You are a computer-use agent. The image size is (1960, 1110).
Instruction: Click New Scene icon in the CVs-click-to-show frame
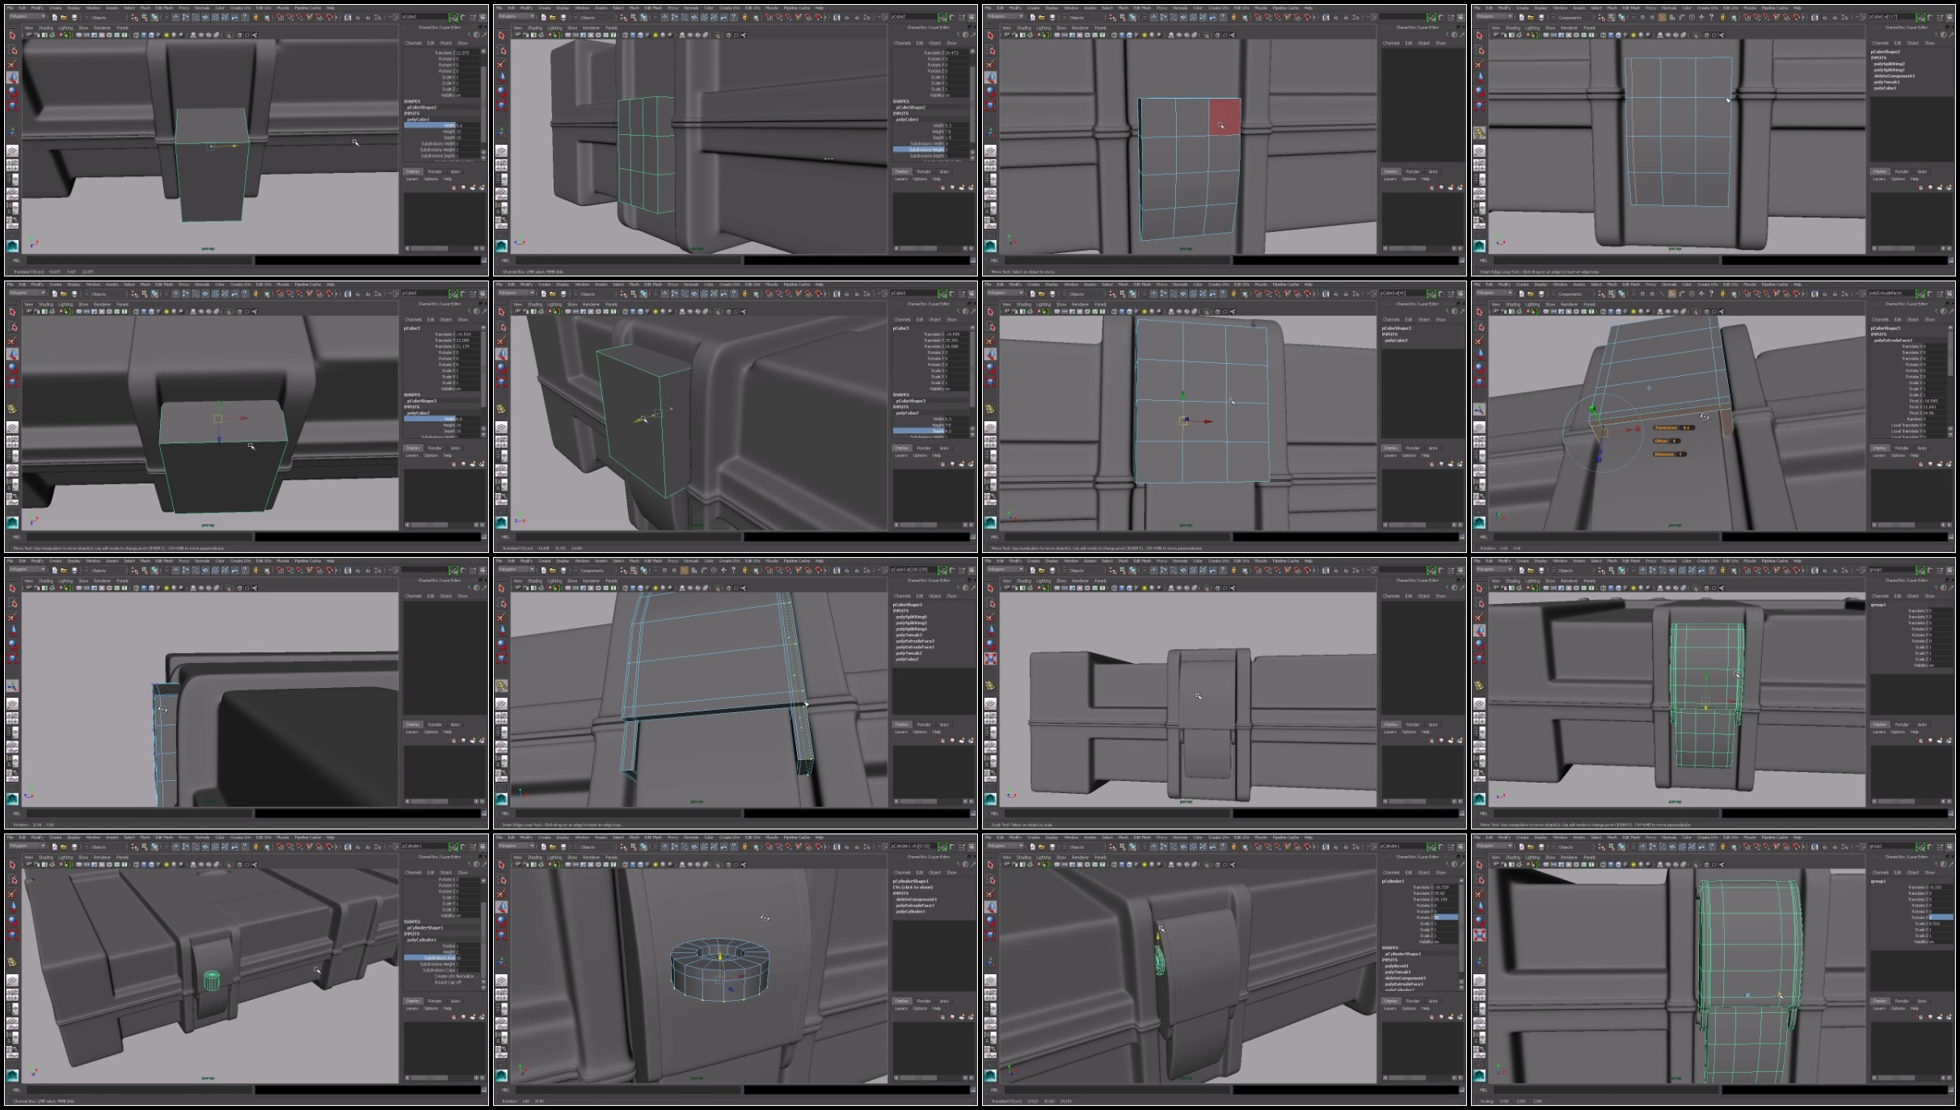(x=544, y=846)
